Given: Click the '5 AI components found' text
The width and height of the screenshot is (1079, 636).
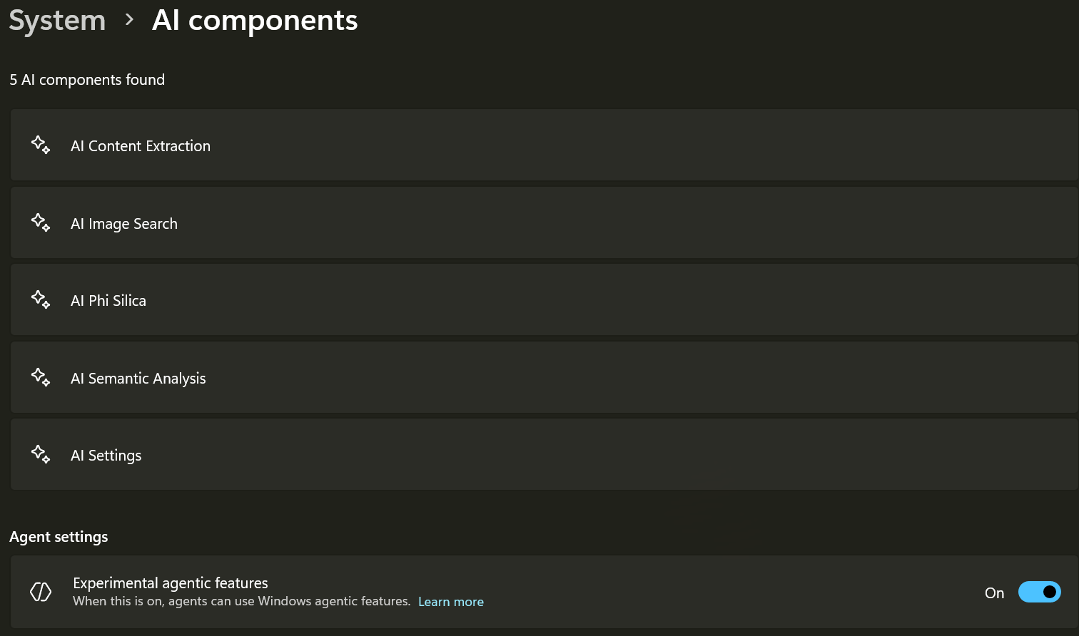Looking at the screenshot, I should [87, 80].
